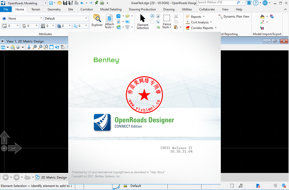Collapse the ribbon with the chevron

285,9
